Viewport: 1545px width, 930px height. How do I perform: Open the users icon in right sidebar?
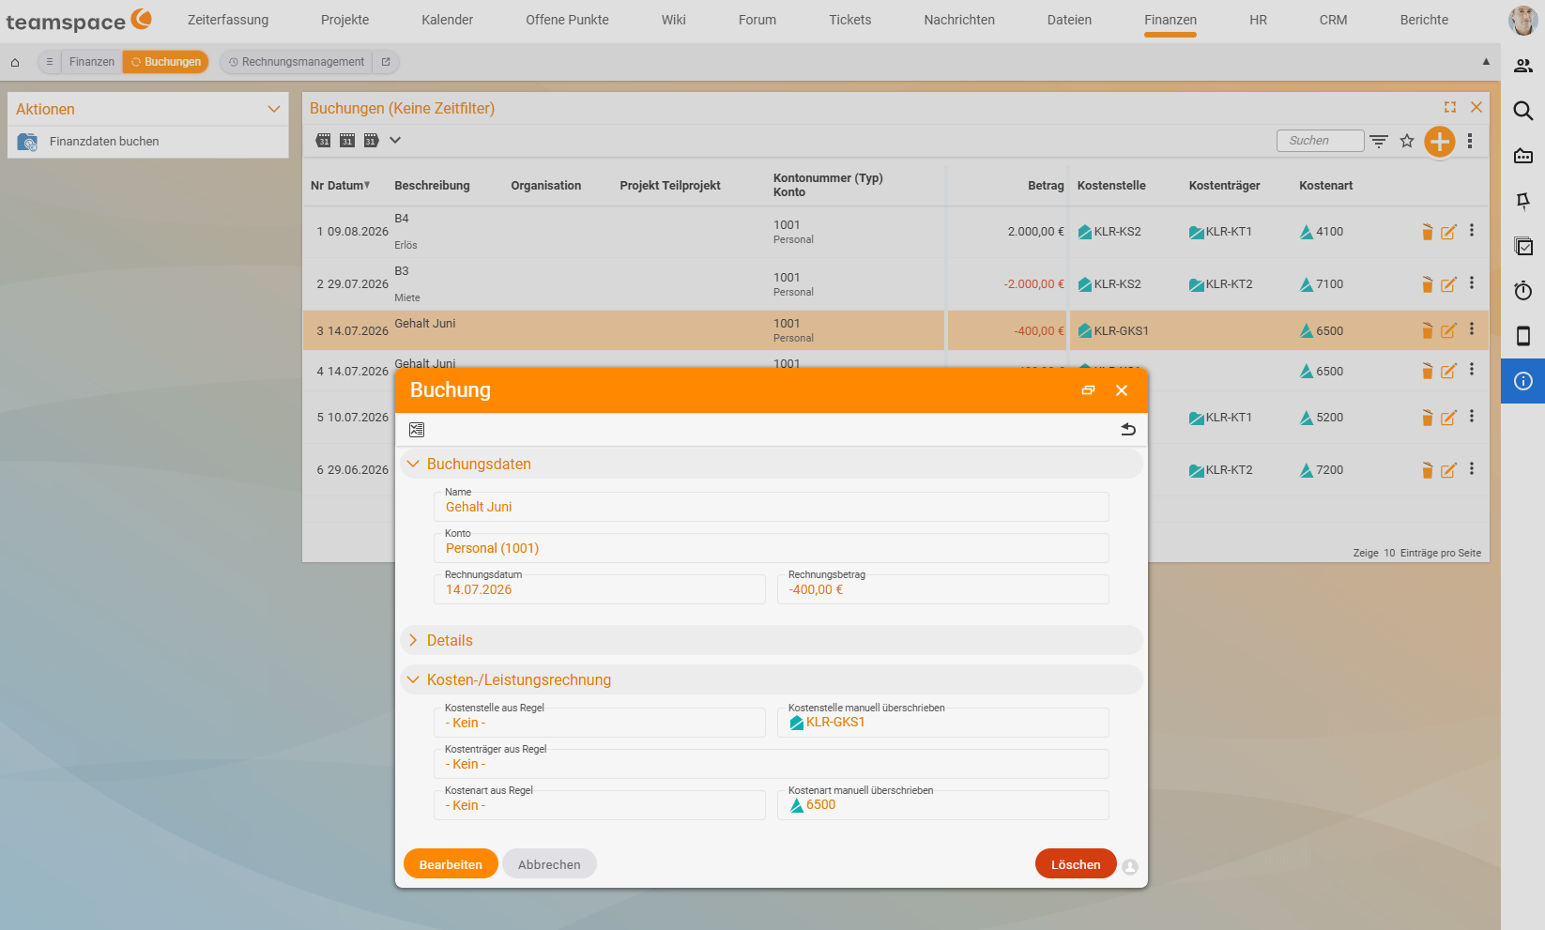tap(1523, 66)
